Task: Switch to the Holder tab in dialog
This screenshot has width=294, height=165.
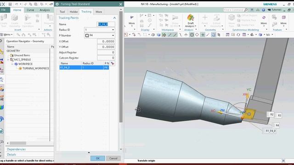Action: [73, 11]
